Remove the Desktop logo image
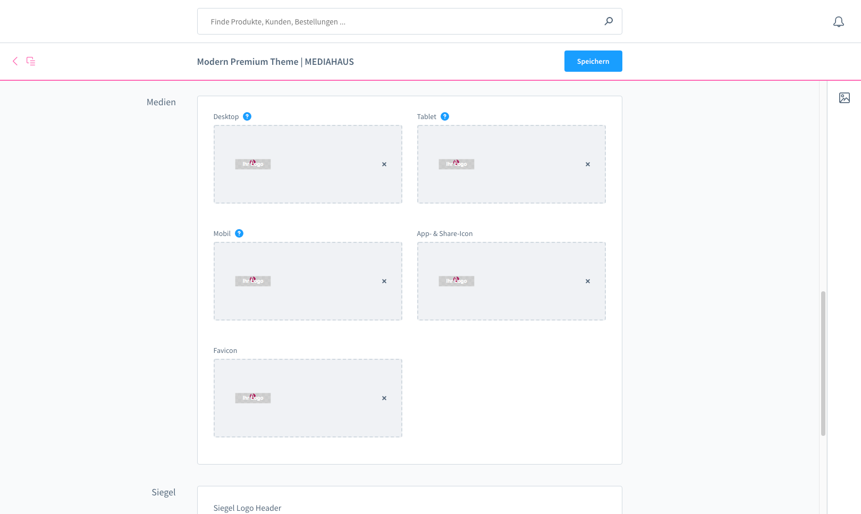Screen dimensions: 861x514 [x=384, y=164]
